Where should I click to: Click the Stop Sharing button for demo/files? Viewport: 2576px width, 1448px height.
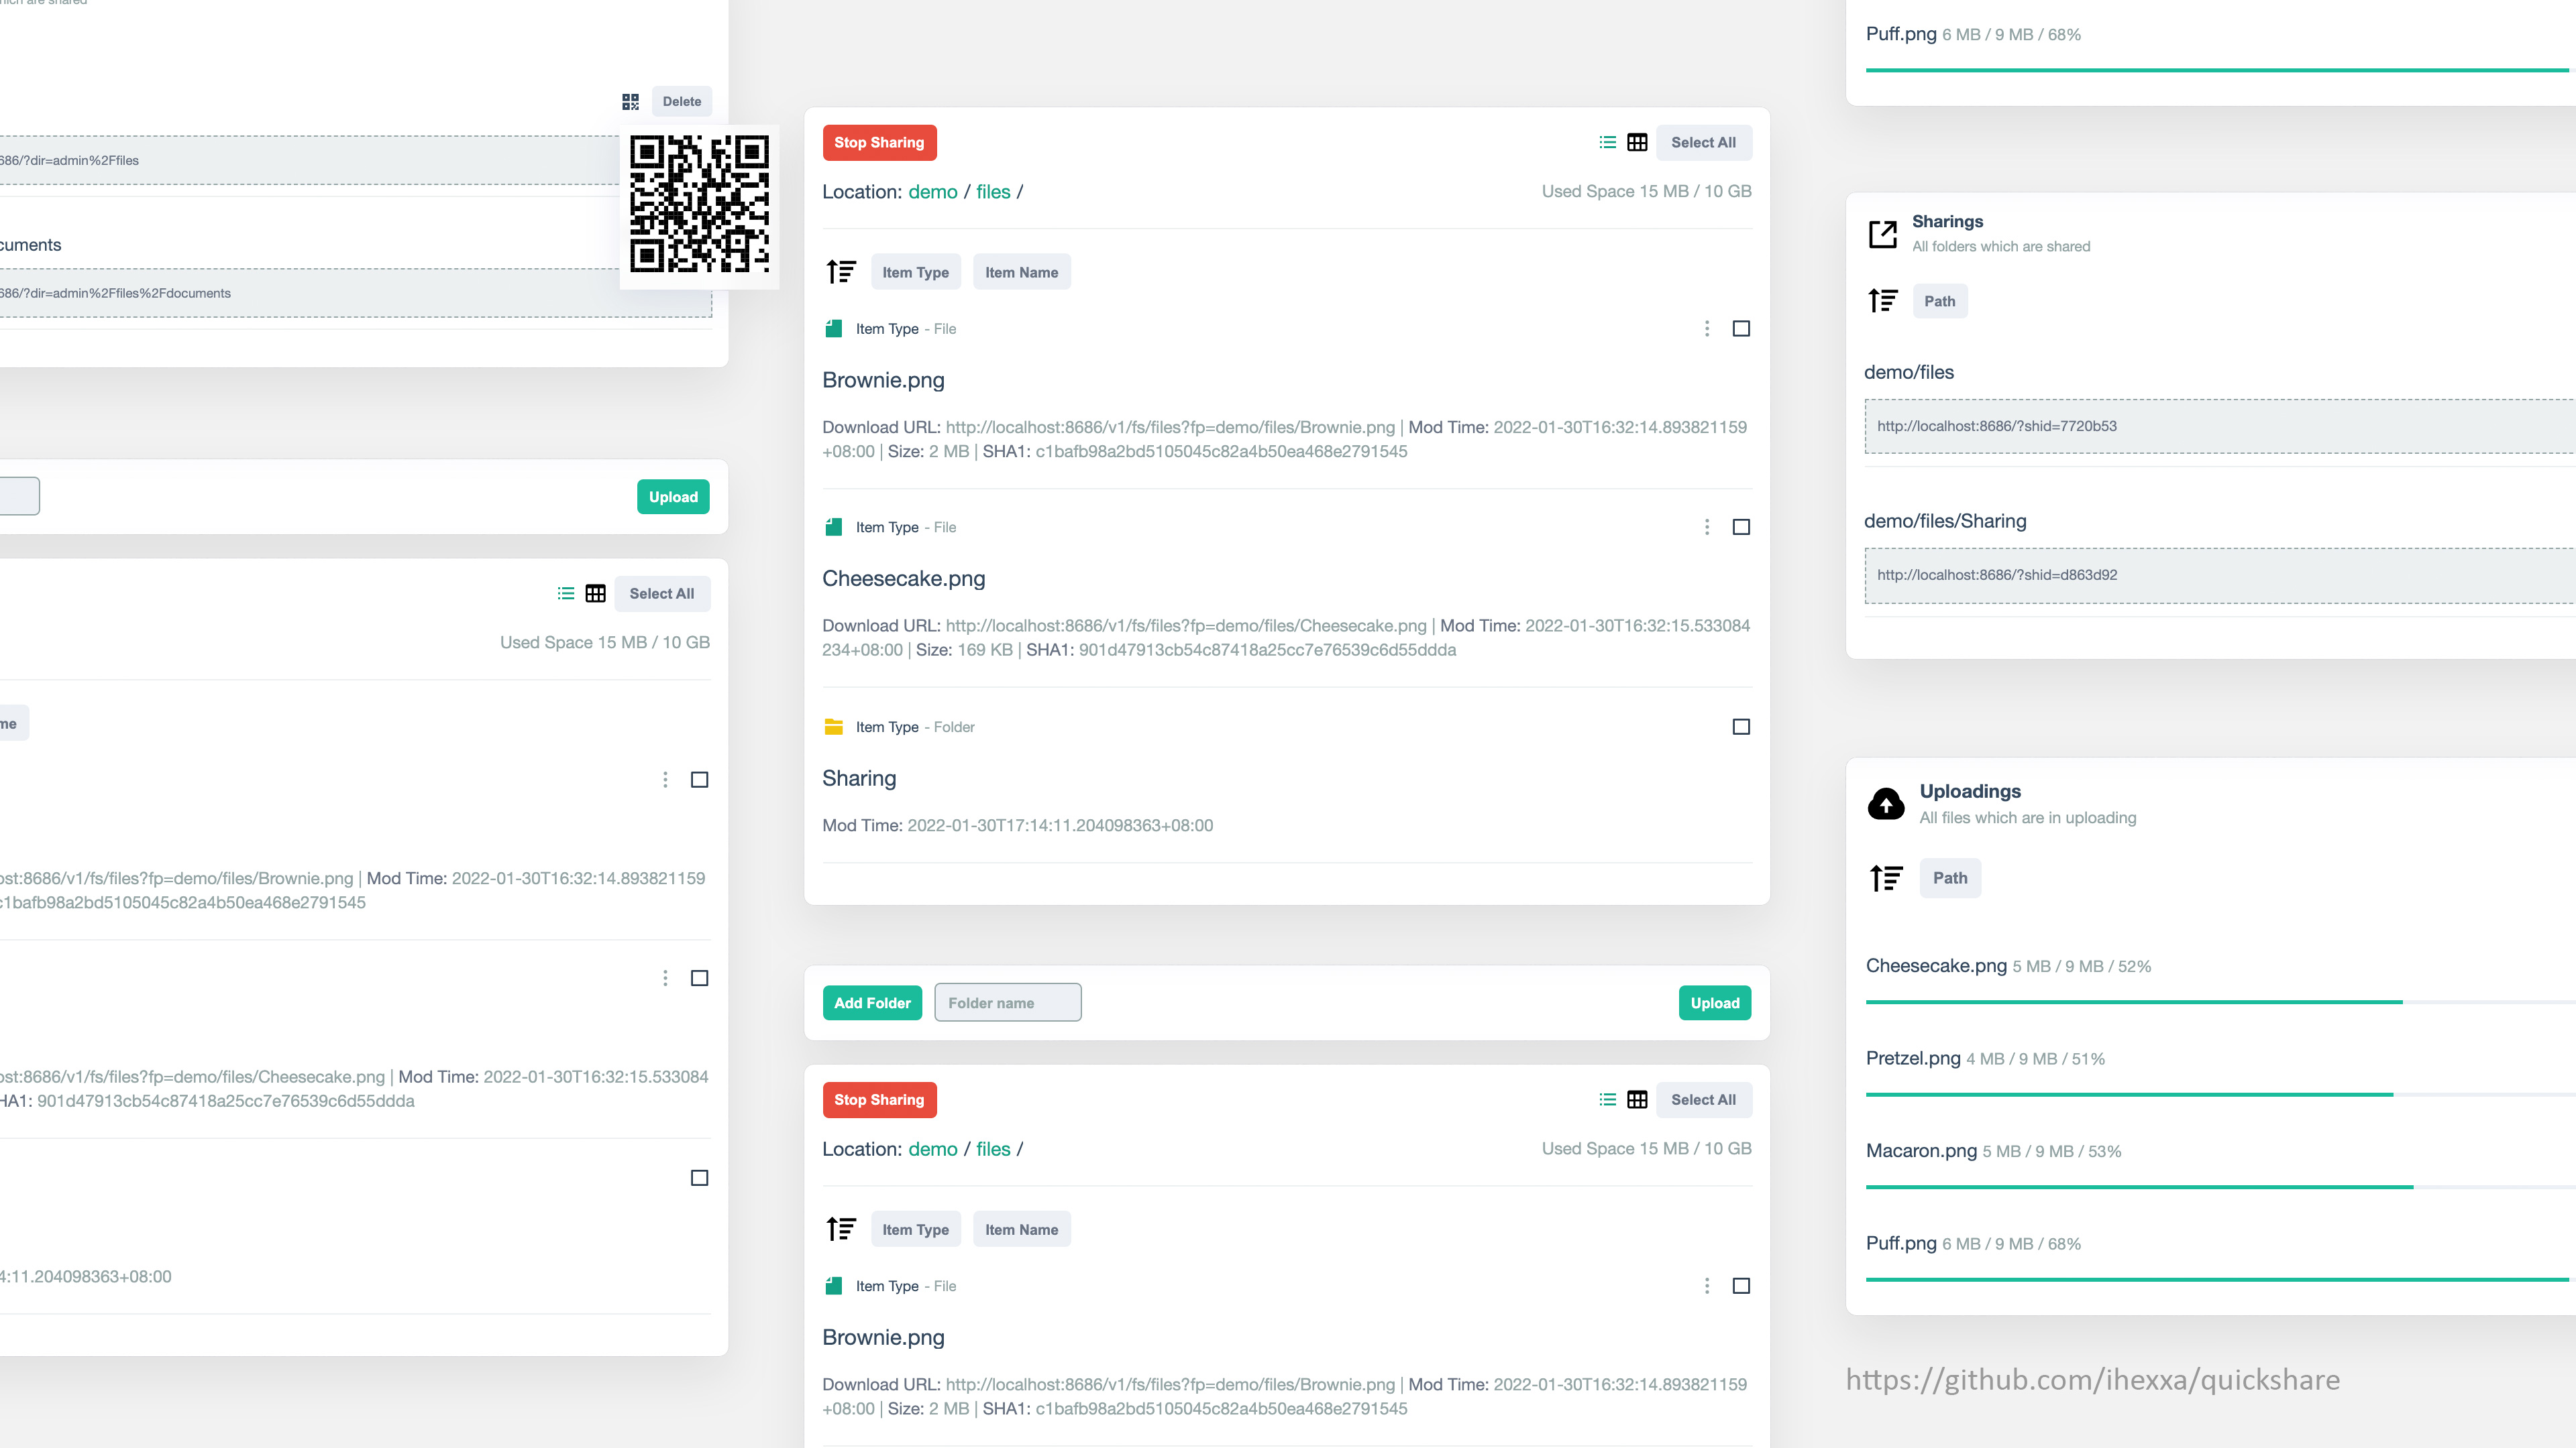[879, 141]
